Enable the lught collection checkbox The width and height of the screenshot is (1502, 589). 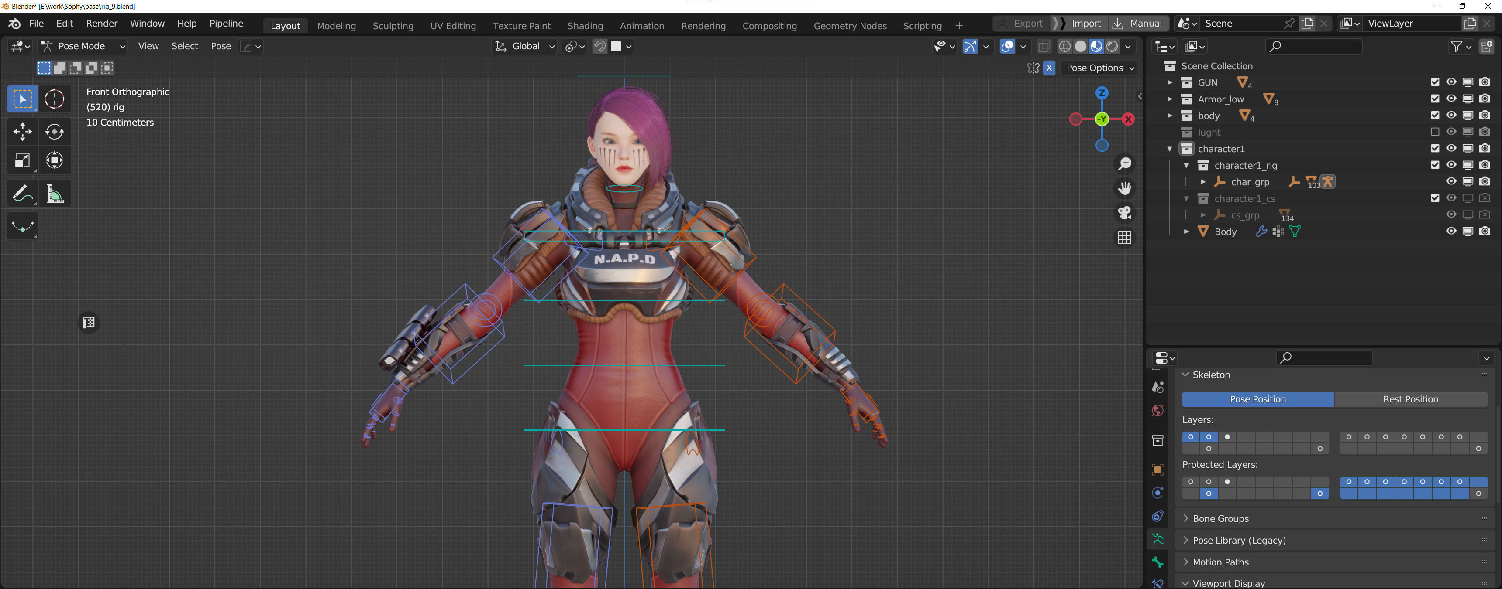tap(1435, 132)
